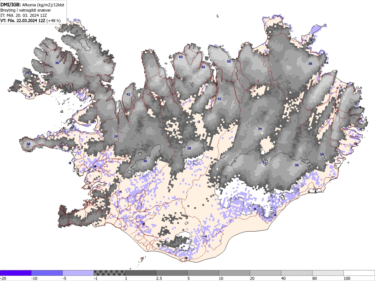Click the legend swatch between -10 and -5
The image size is (375, 281).
pos(47,273)
